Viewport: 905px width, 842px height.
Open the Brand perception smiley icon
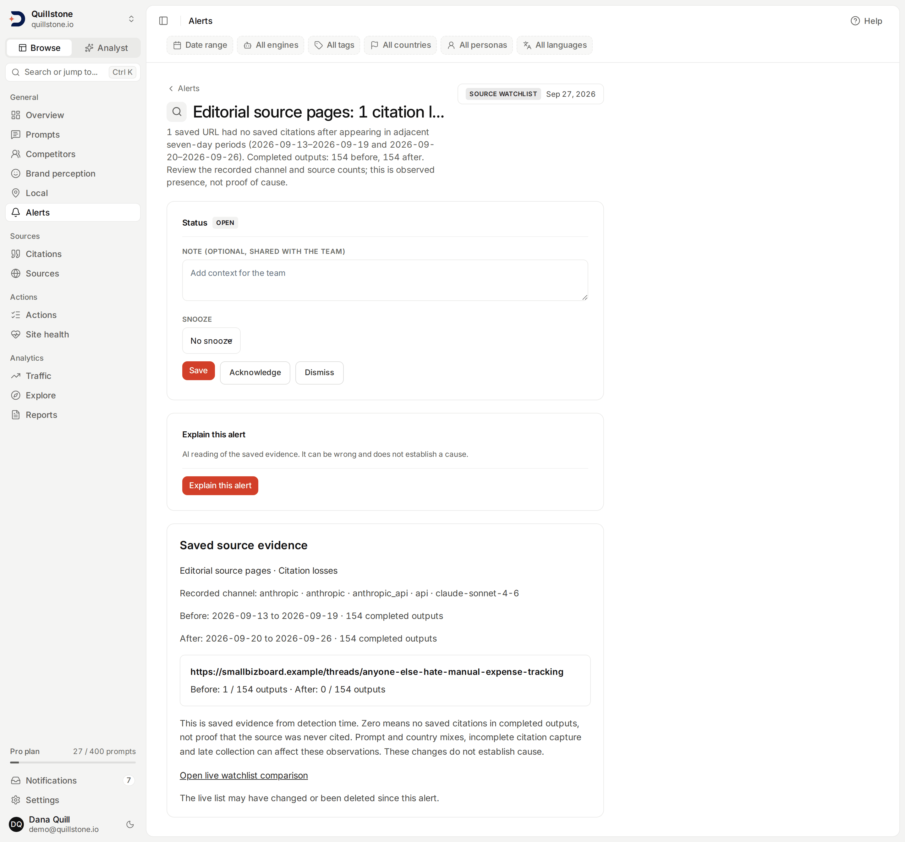point(16,173)
